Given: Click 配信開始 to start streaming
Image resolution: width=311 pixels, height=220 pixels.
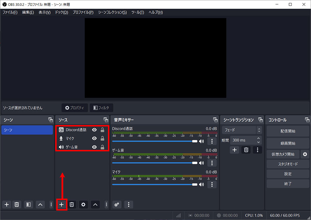Looking at the screenshot, I should point(288,131).
